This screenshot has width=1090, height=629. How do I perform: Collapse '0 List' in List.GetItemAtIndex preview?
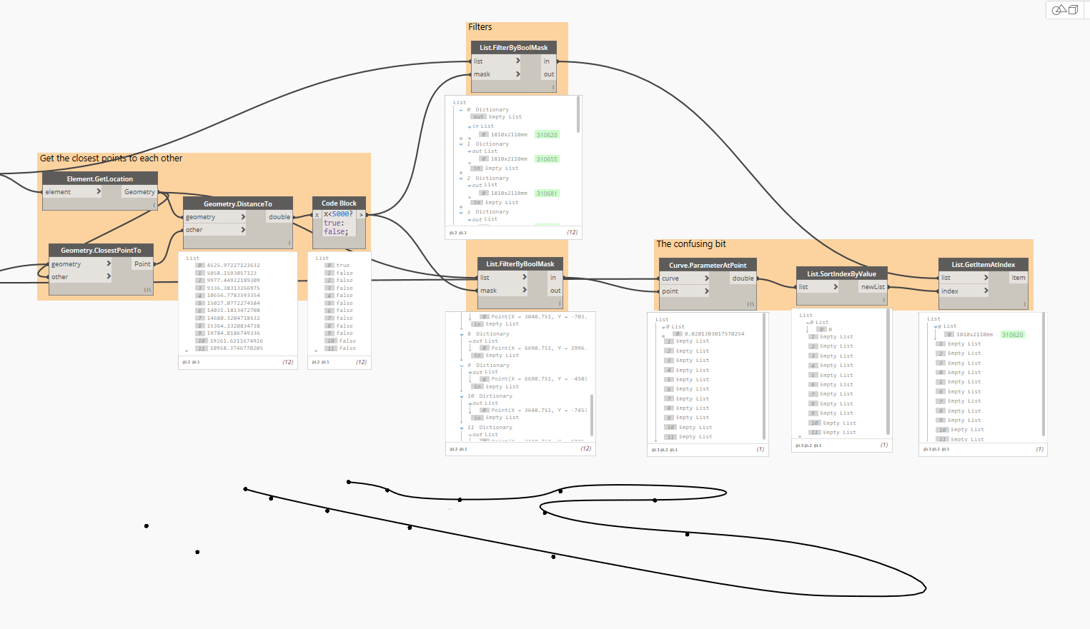pyautogui.click(x=936, y=326)
